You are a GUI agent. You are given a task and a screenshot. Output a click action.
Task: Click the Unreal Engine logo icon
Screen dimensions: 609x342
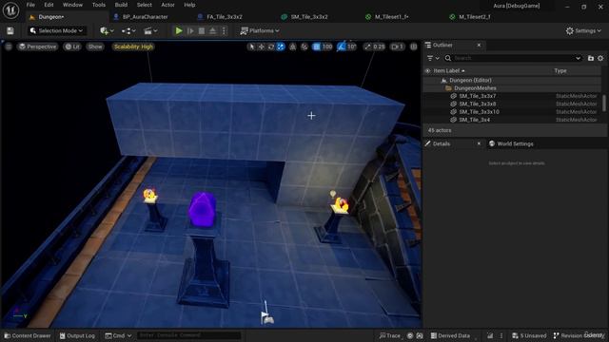10,10
